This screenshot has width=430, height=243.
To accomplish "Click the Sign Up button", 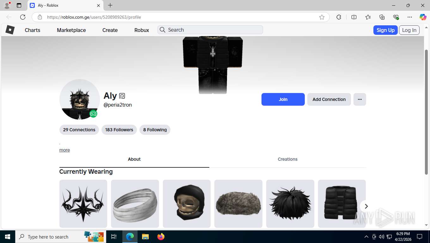I will [385, 30].
